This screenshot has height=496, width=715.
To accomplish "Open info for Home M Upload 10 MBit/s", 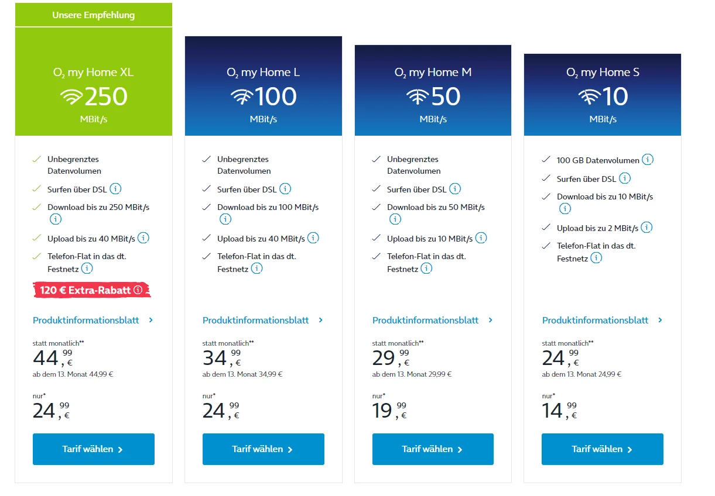I will point(481,238).
